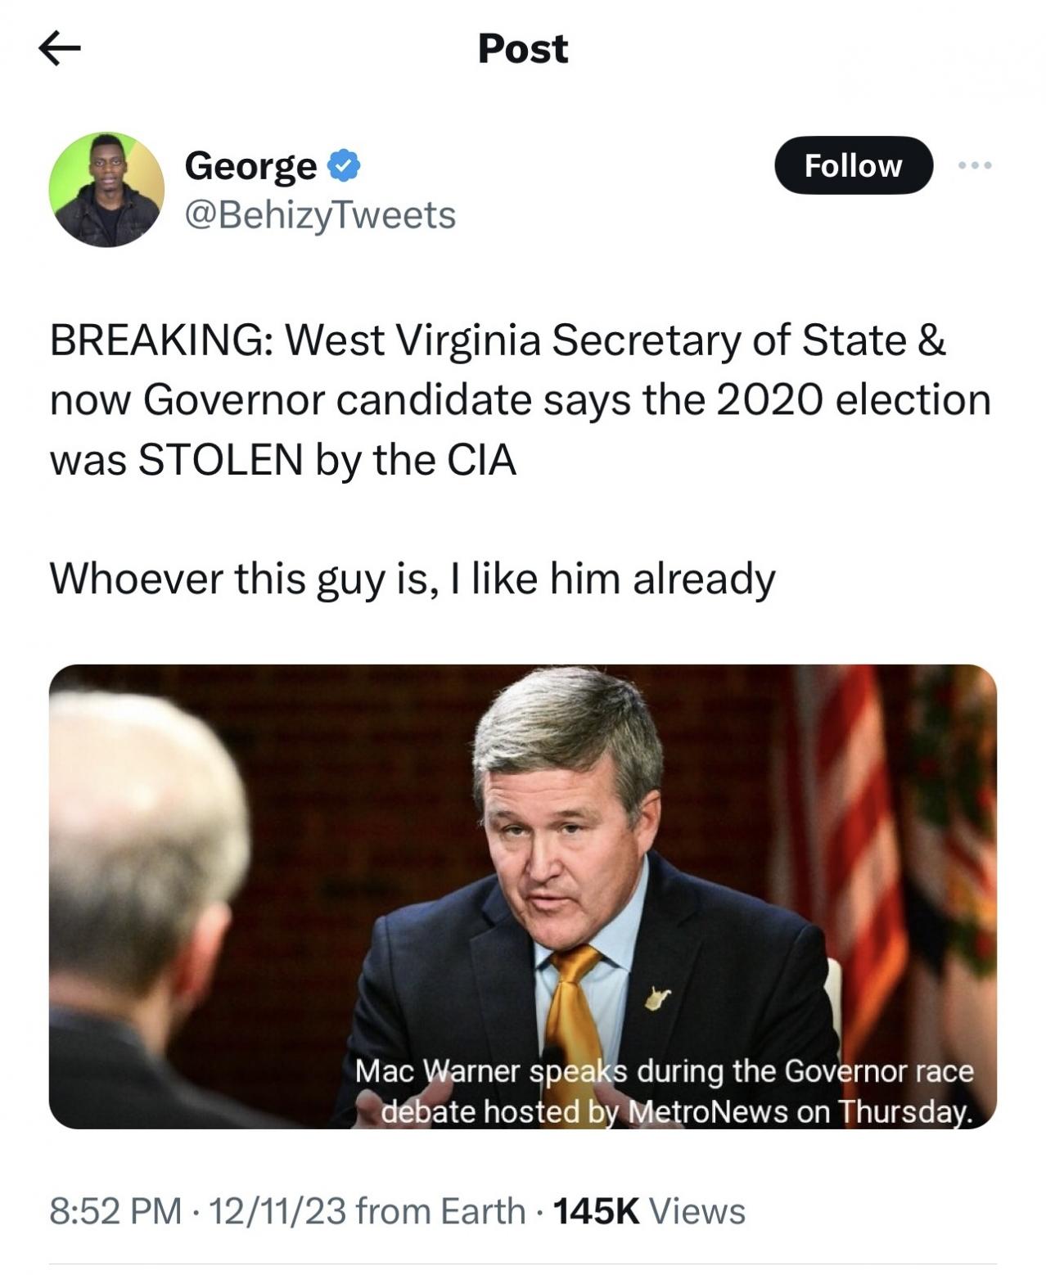Tap the Post header title
This screenshot has height=1275, width=1046.
tap(522, 49)
